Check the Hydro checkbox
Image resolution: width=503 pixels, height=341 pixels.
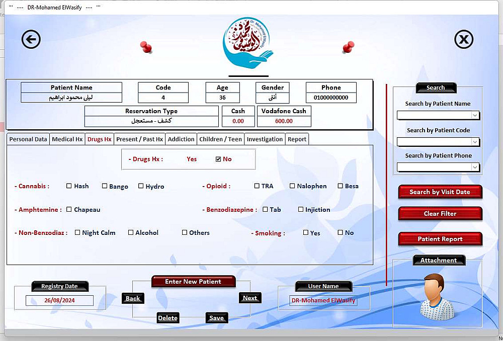(x=141, y=186)
